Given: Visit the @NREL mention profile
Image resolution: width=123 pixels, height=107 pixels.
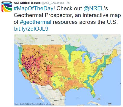Looking at the screenshot, I should [x=94, y=8].
